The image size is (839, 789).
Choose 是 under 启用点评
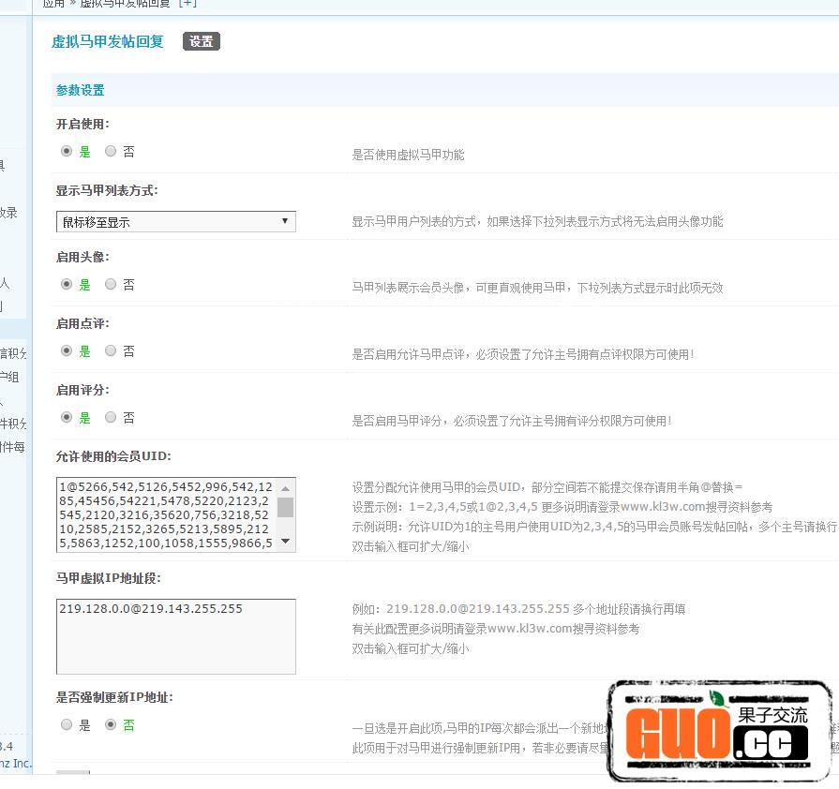(67, 350)
